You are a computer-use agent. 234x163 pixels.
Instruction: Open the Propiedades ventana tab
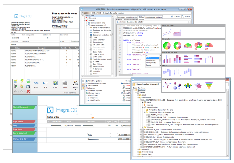pyautogui.click(x=154, y=17)
